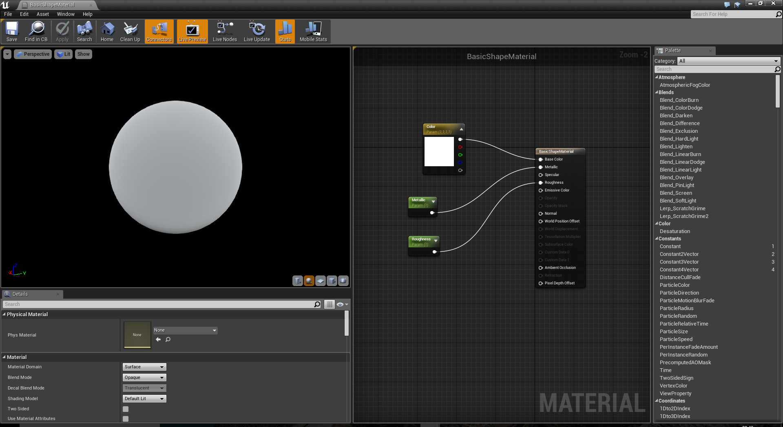Click the Normal input pin
This screenshot has height=427, width=783.
point(541,213)
